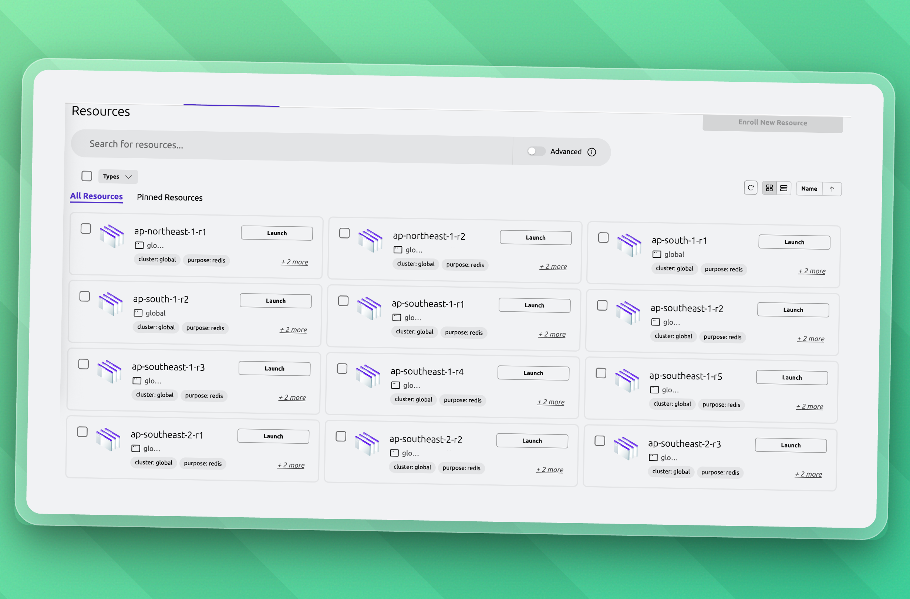The image size is (910, 599).
Task: Switch to list view icon
Action: click(784, 188)
